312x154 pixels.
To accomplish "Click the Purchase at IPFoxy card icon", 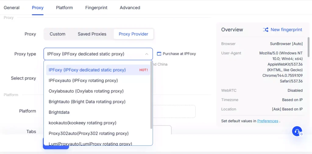I will click(159, 54).
